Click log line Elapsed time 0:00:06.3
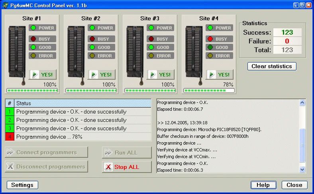 tap(180, 170)
